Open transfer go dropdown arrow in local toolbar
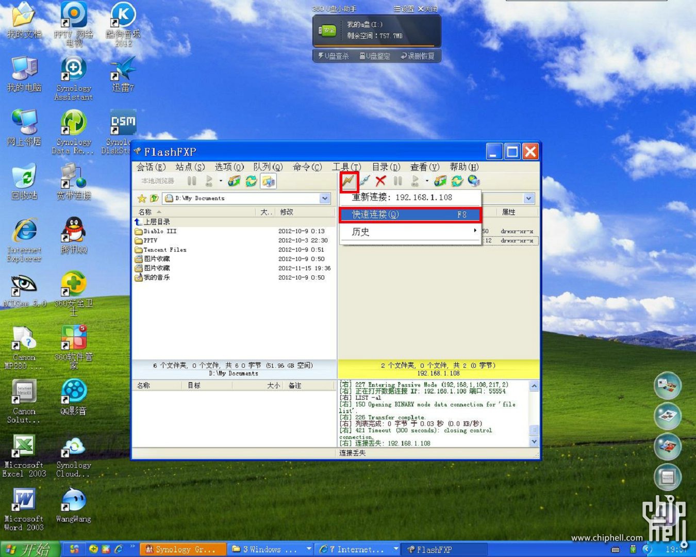This screenshot has height=557, width=696. 221,181
